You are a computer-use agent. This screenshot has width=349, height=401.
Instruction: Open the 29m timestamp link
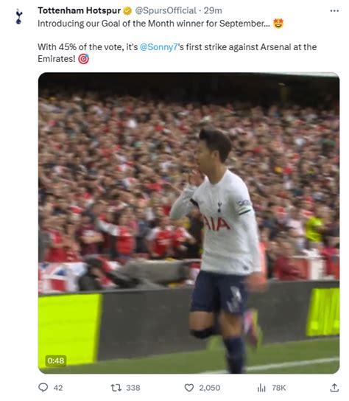coord(213,10)
